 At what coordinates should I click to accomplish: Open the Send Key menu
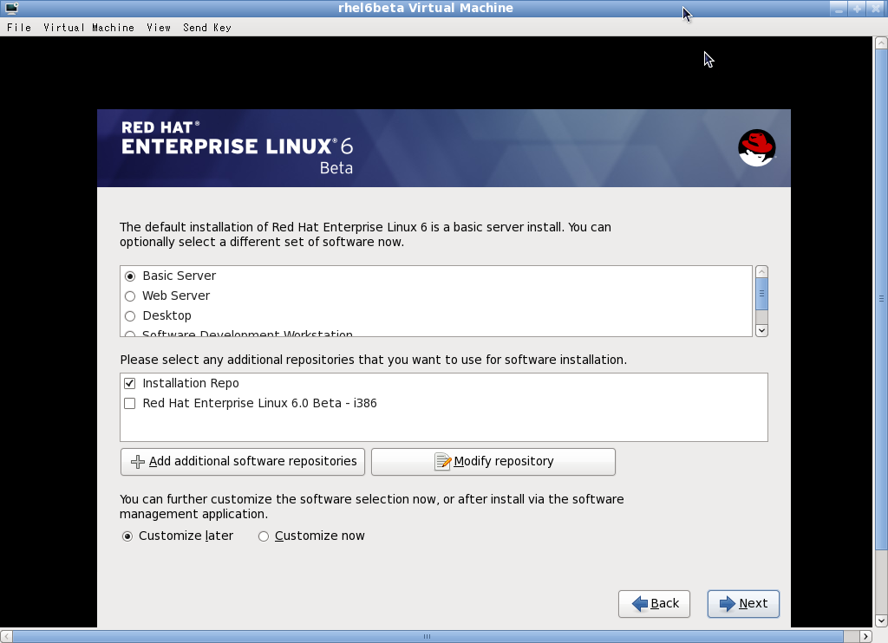(x=206, y=27)
